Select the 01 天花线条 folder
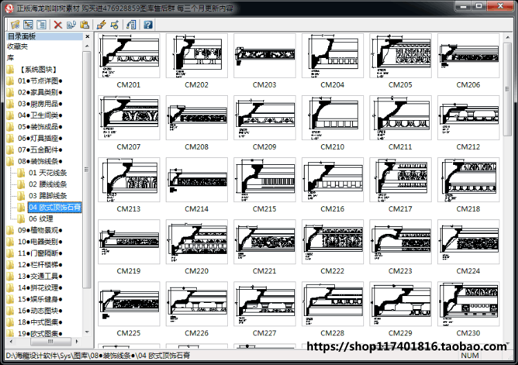 (48, 172)
